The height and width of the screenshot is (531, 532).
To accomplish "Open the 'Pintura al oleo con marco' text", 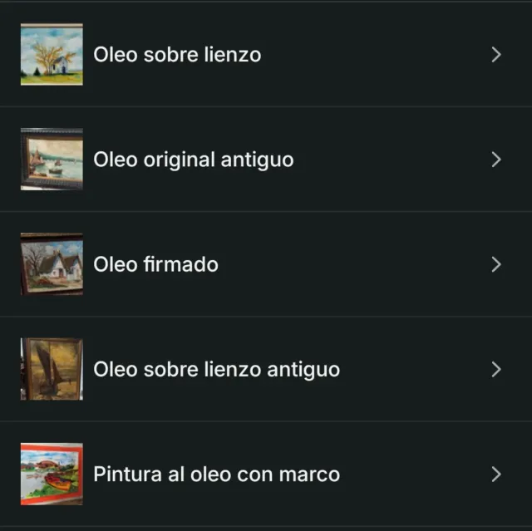I will coord(216,474).
